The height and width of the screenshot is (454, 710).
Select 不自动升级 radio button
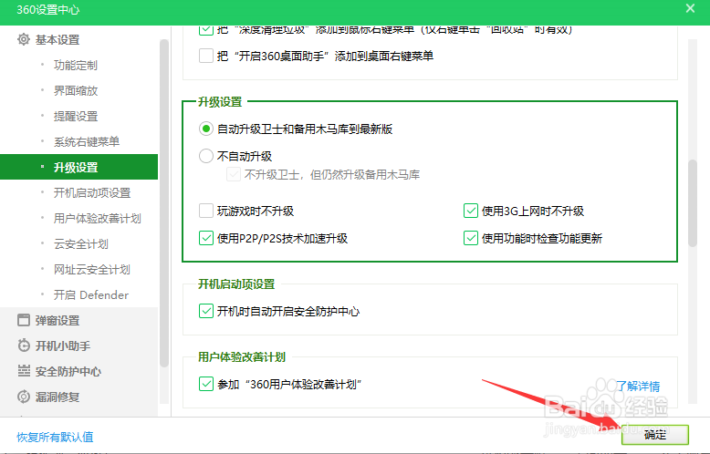206,156
